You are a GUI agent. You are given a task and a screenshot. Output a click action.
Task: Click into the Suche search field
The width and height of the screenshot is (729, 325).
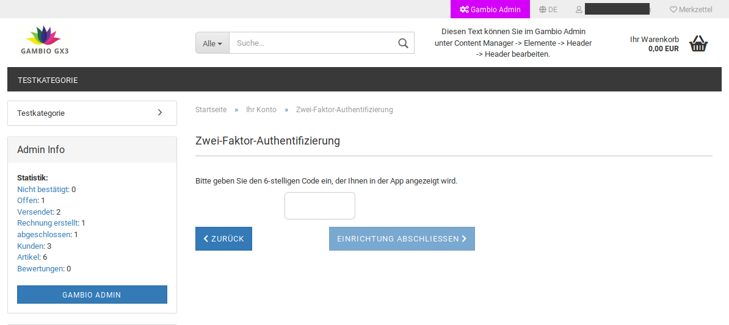[x=311, y=43]
